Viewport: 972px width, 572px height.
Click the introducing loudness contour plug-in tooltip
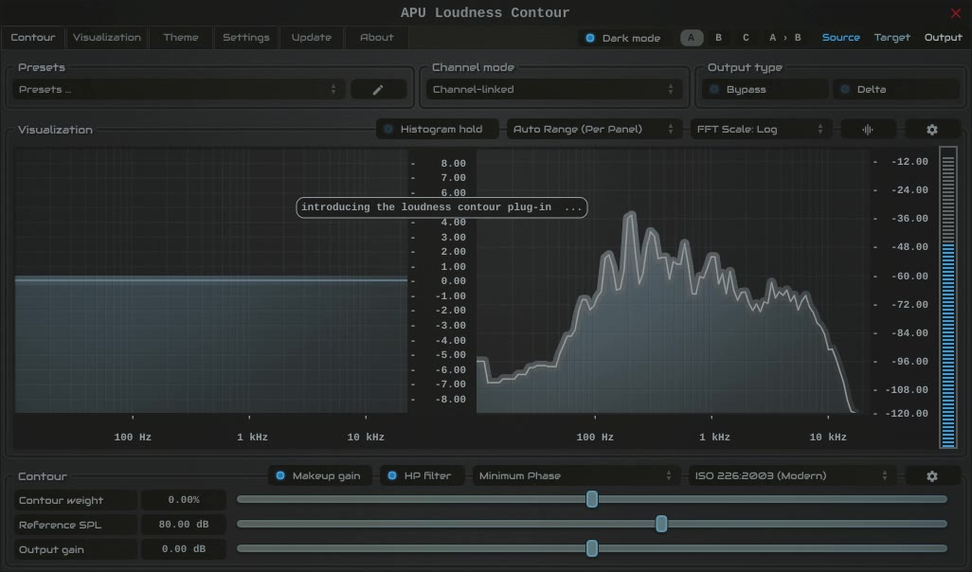pyautogui.click(x=442, y=207)
